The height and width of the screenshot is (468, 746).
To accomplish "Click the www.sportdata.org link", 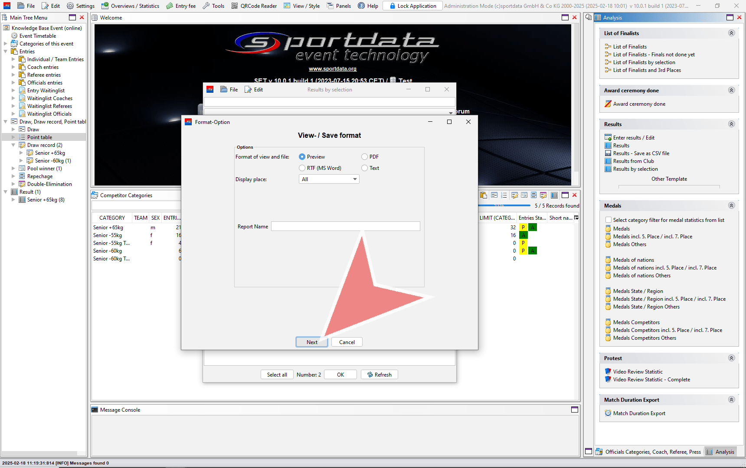I will pos(332,69).
